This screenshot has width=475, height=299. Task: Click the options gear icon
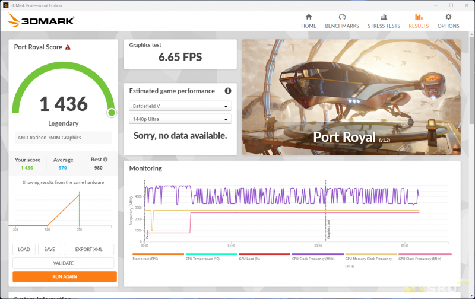[x=448, y=17]
